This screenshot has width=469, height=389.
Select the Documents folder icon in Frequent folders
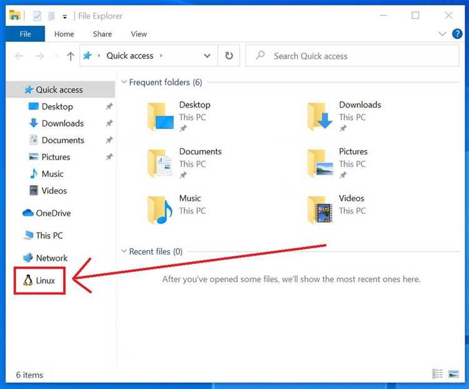160,163
